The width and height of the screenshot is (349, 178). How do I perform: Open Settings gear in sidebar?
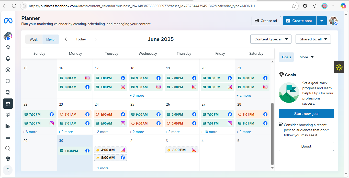click(x=8, y=159)
